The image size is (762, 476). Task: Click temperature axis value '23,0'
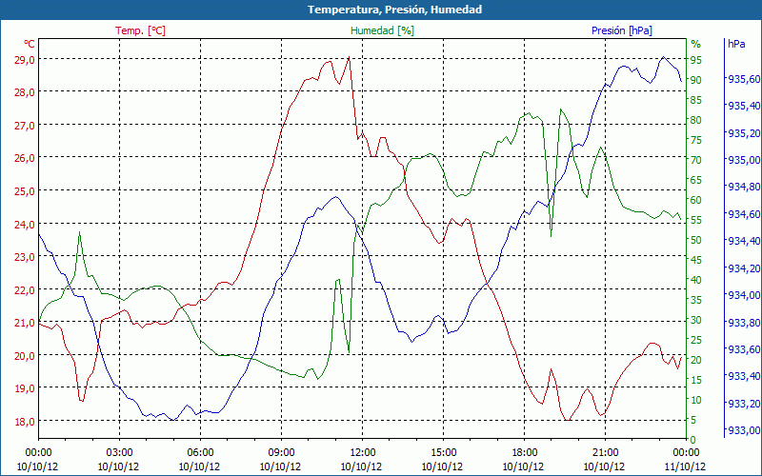pos(25,257)
